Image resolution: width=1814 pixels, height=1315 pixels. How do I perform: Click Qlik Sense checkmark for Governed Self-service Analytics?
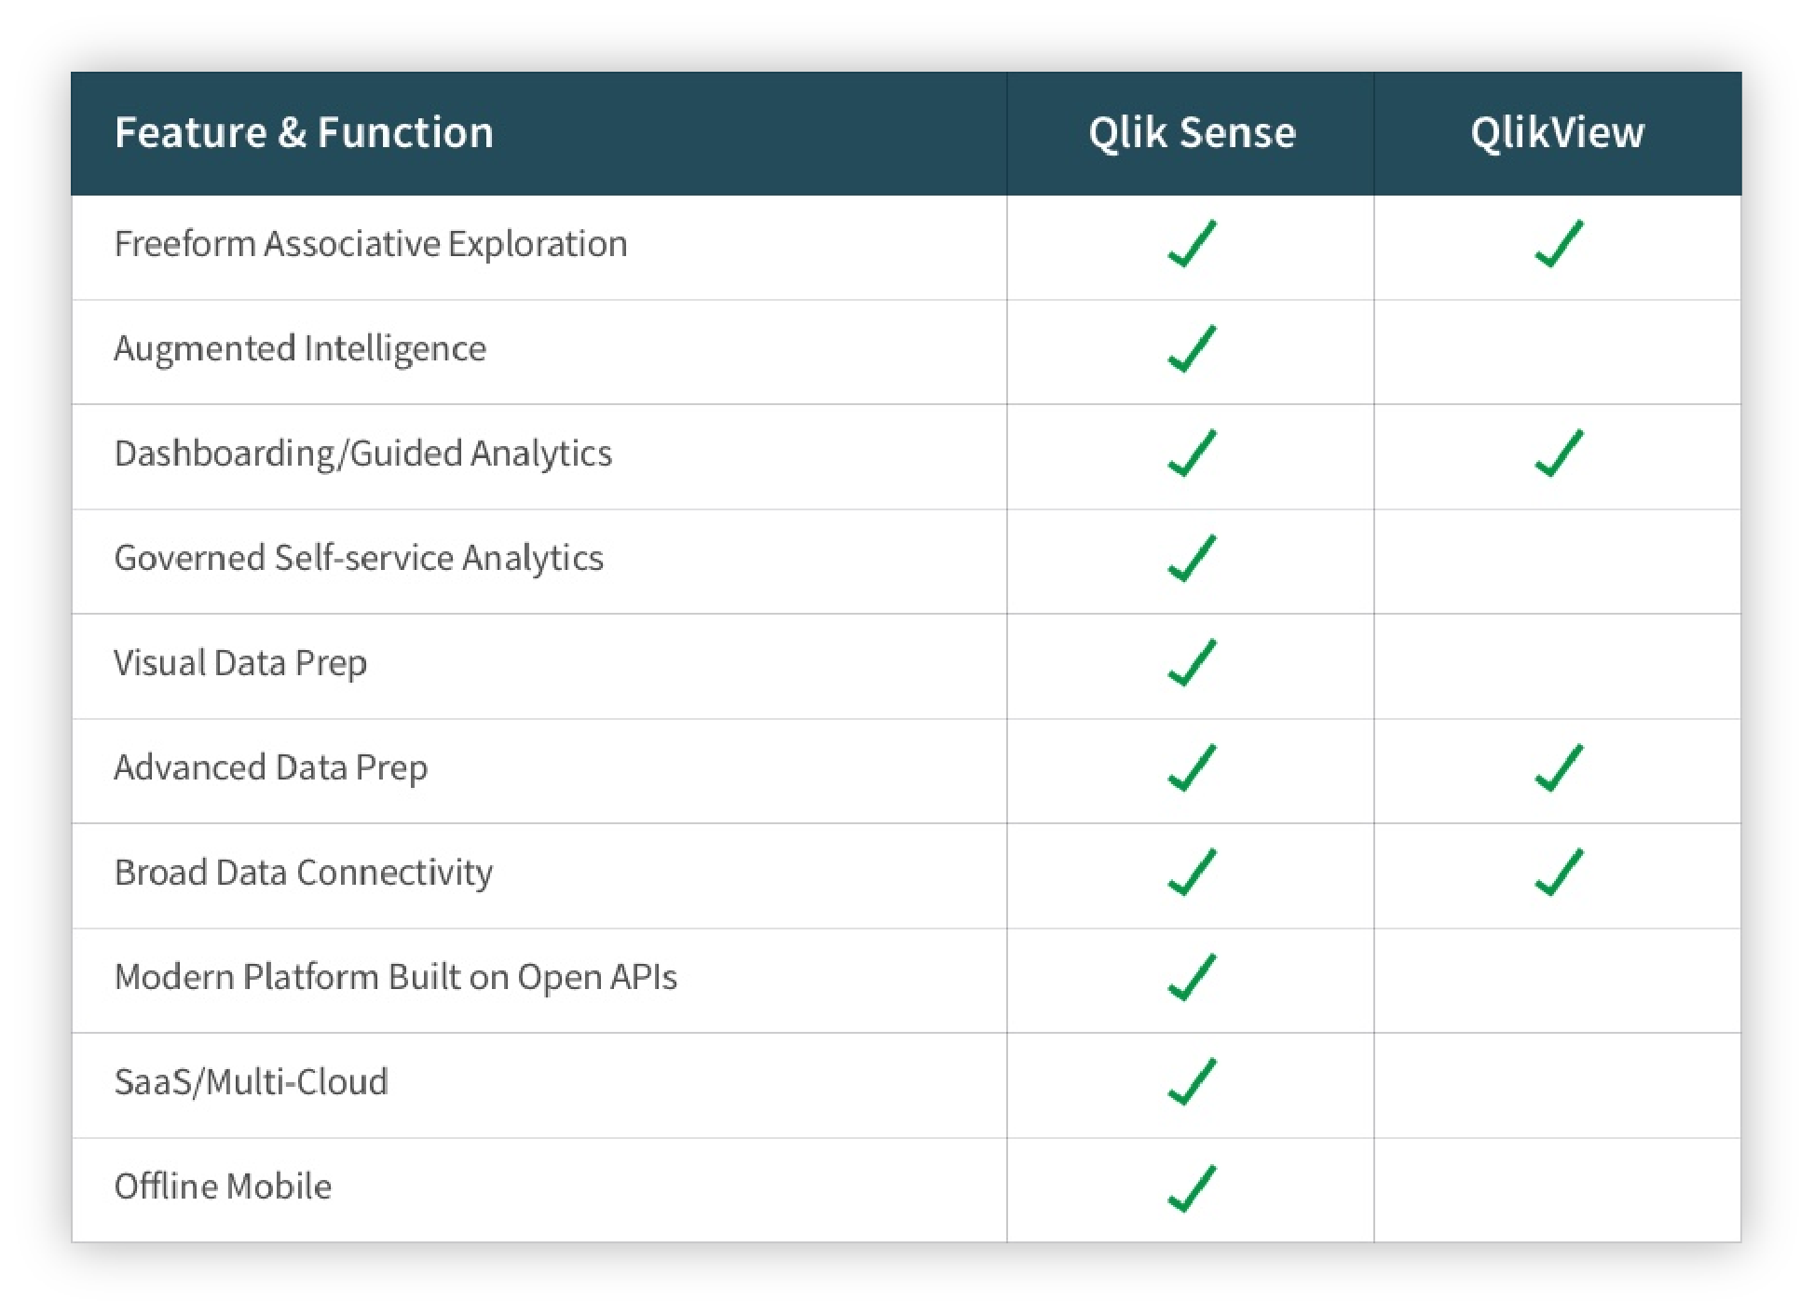pyautogui.click(x=1192, y=558)
